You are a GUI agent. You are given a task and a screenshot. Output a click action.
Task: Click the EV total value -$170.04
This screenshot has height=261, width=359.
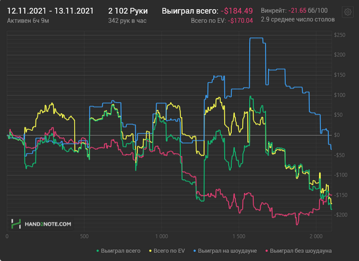[240, 20]
